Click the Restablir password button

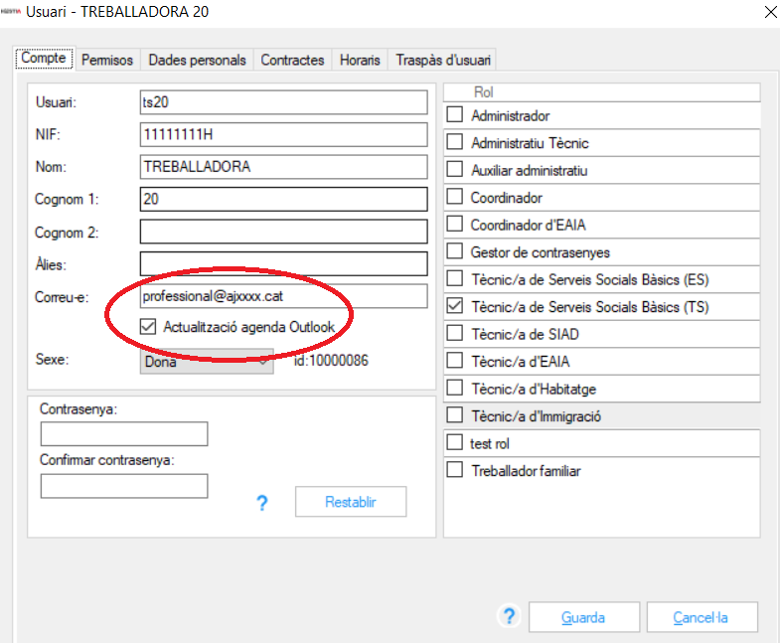pyautogui.click(x=351, y=502)
